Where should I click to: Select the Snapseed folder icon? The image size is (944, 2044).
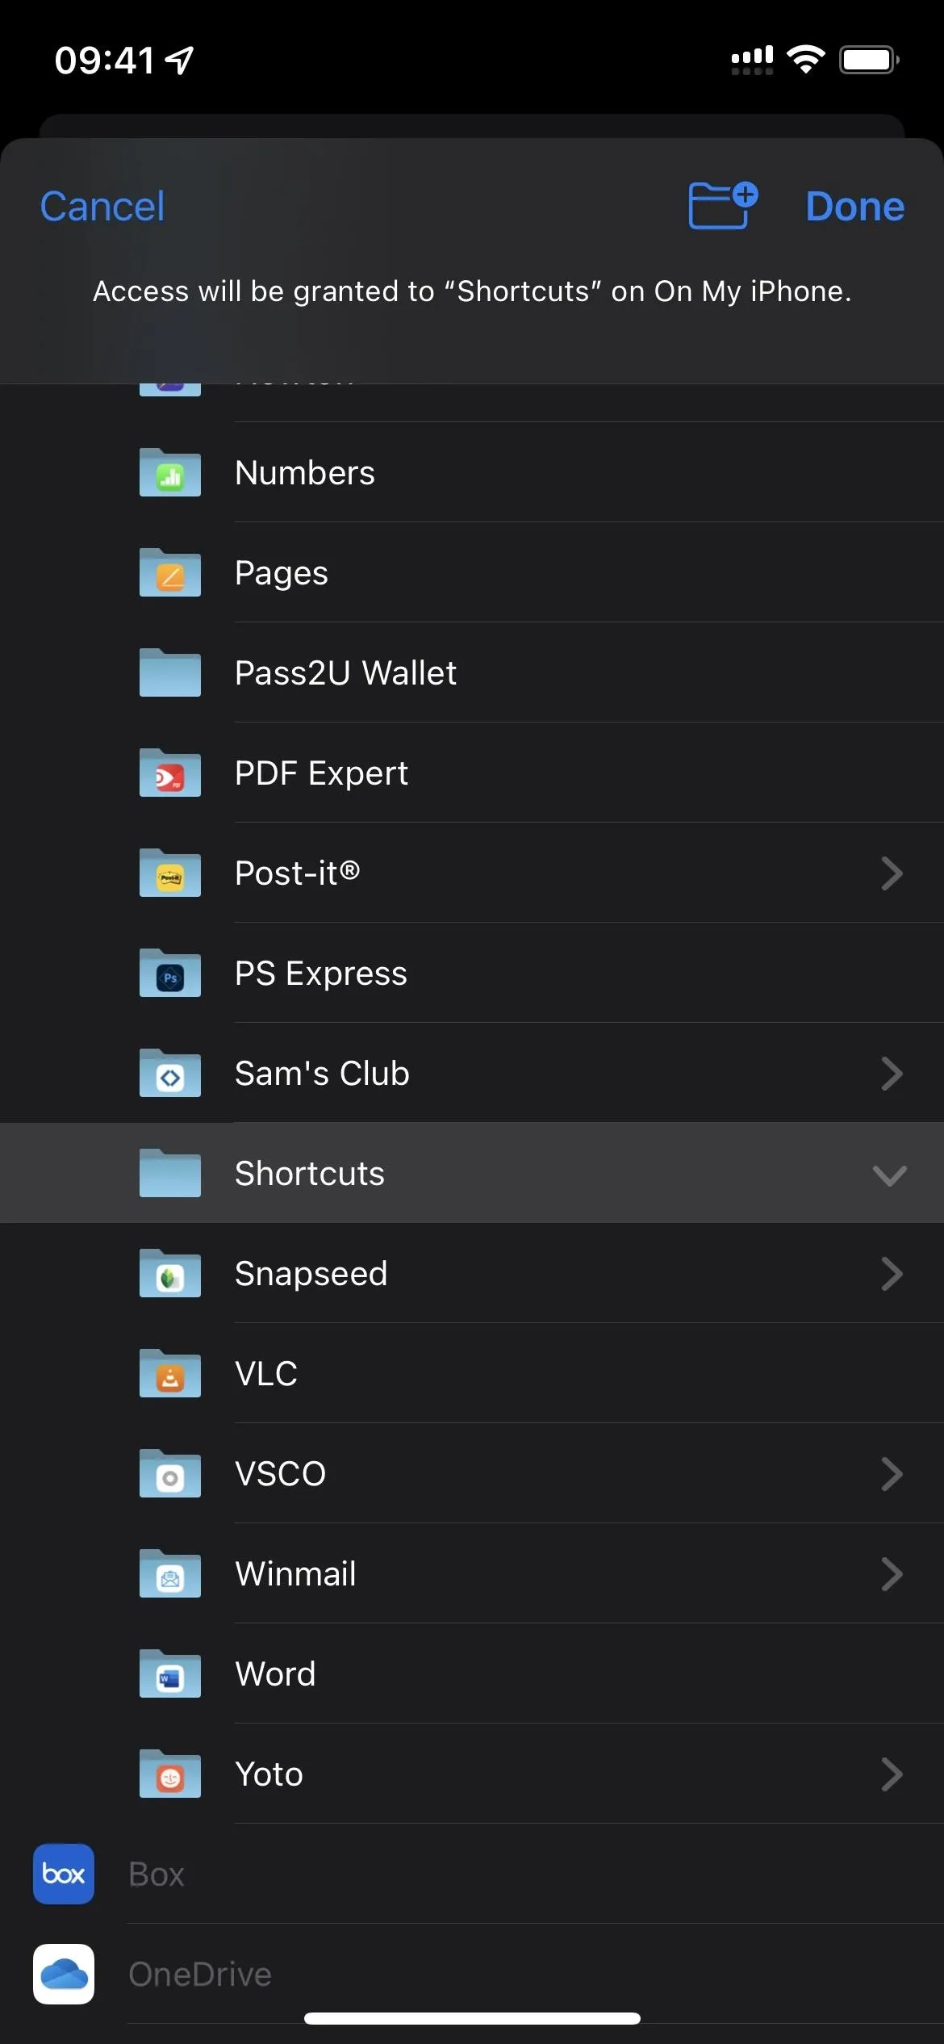coord(170,1273)
